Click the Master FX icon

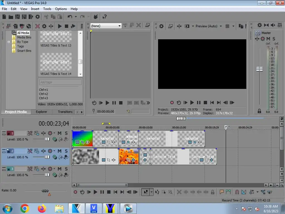257,38
